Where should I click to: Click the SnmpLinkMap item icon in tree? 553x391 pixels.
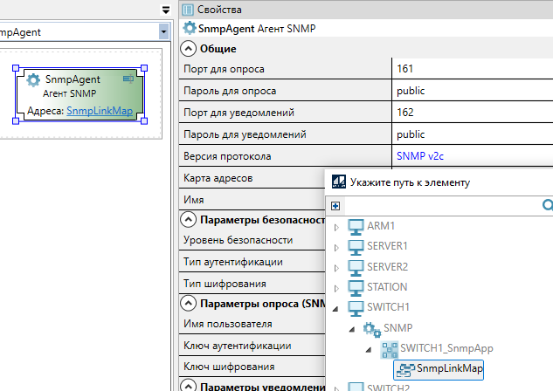pos(405,368)
